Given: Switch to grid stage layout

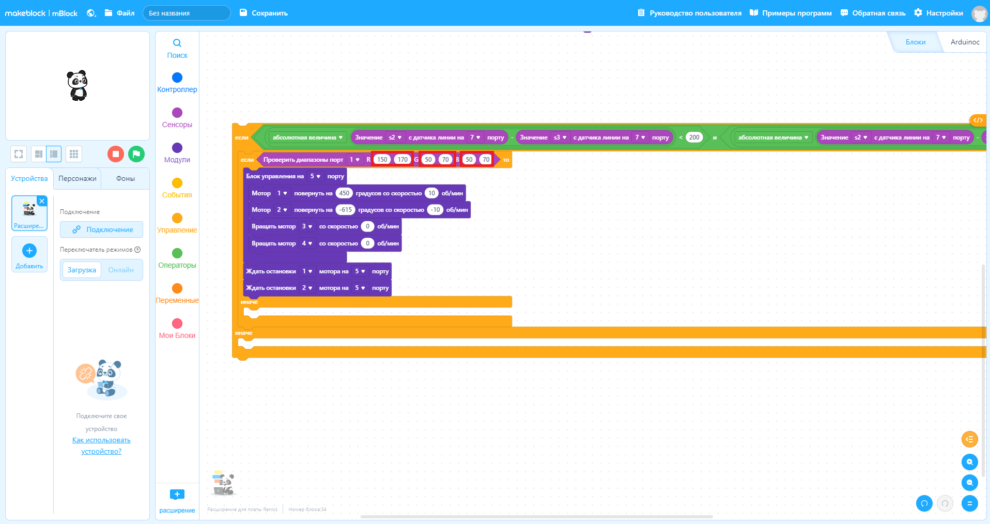Looking at the screenshot, I should coord(74,154).
